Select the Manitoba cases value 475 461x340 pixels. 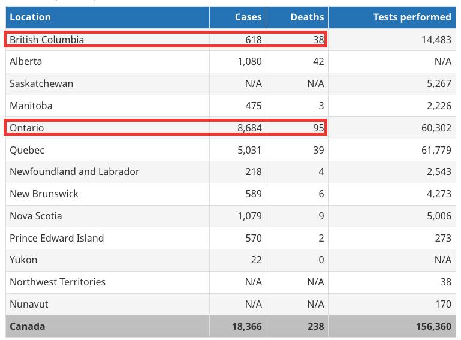[x=254, y=106]
